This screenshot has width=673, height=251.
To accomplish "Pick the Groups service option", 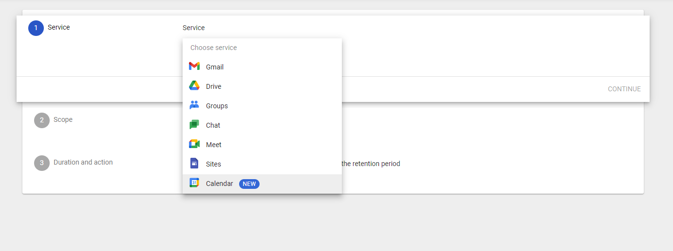I will [x=217, y=106].
